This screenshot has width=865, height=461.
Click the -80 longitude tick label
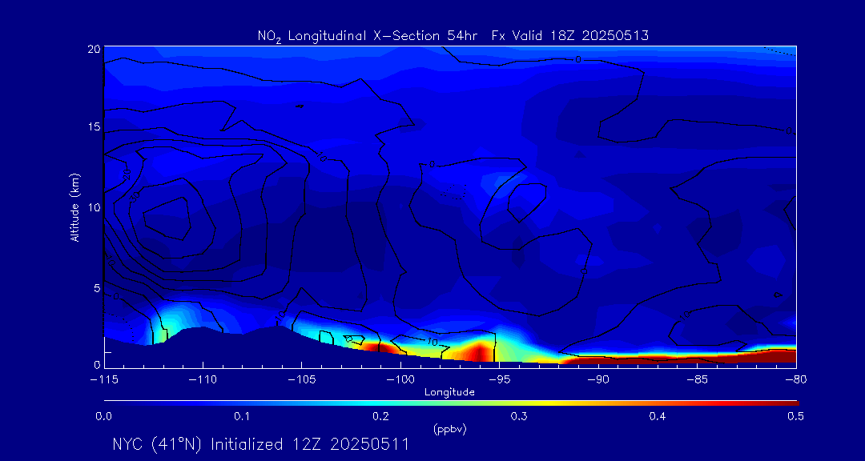(x=795, y=380)
